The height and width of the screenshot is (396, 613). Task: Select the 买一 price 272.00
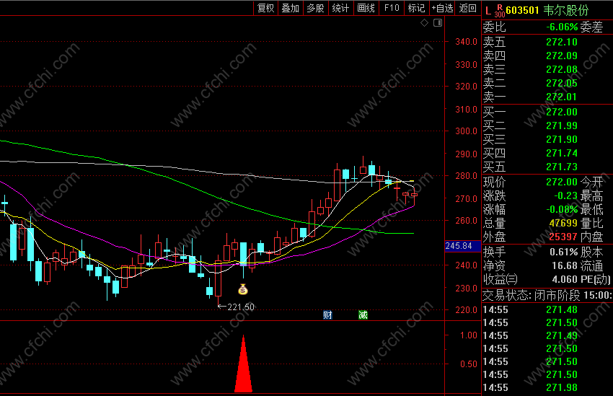coord(561,112)
